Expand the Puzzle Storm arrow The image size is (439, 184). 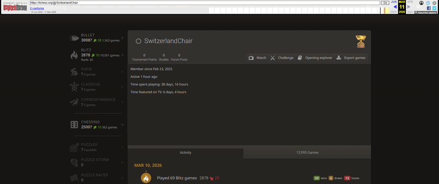click(122, 163)
